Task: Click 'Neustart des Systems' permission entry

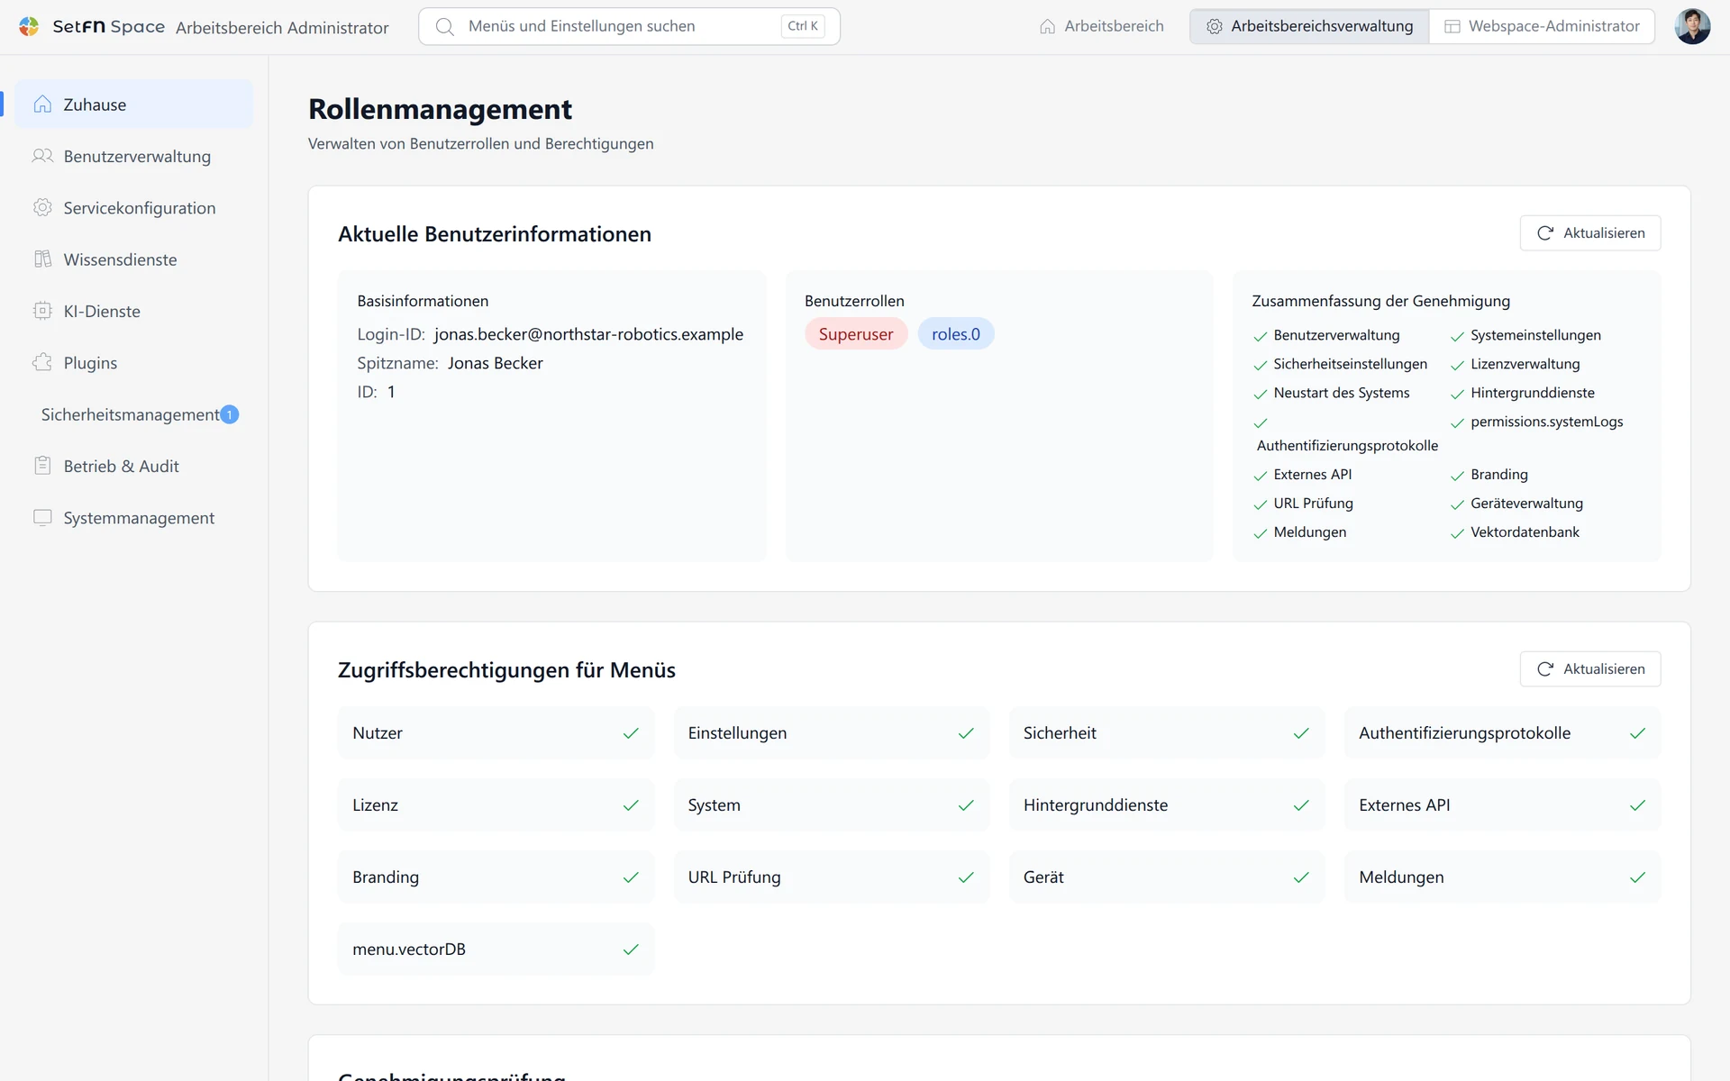Action: tap(1342, 393)
